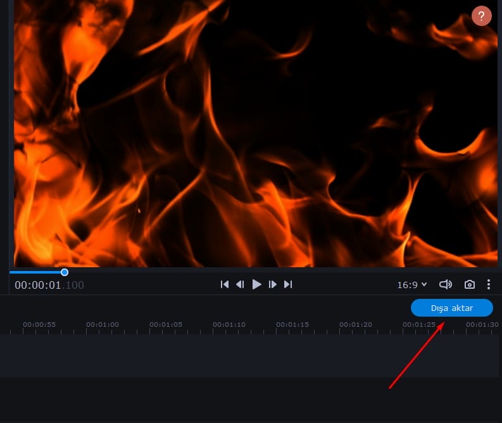
Task: Play the fire video preview
Action: [257, 284]
